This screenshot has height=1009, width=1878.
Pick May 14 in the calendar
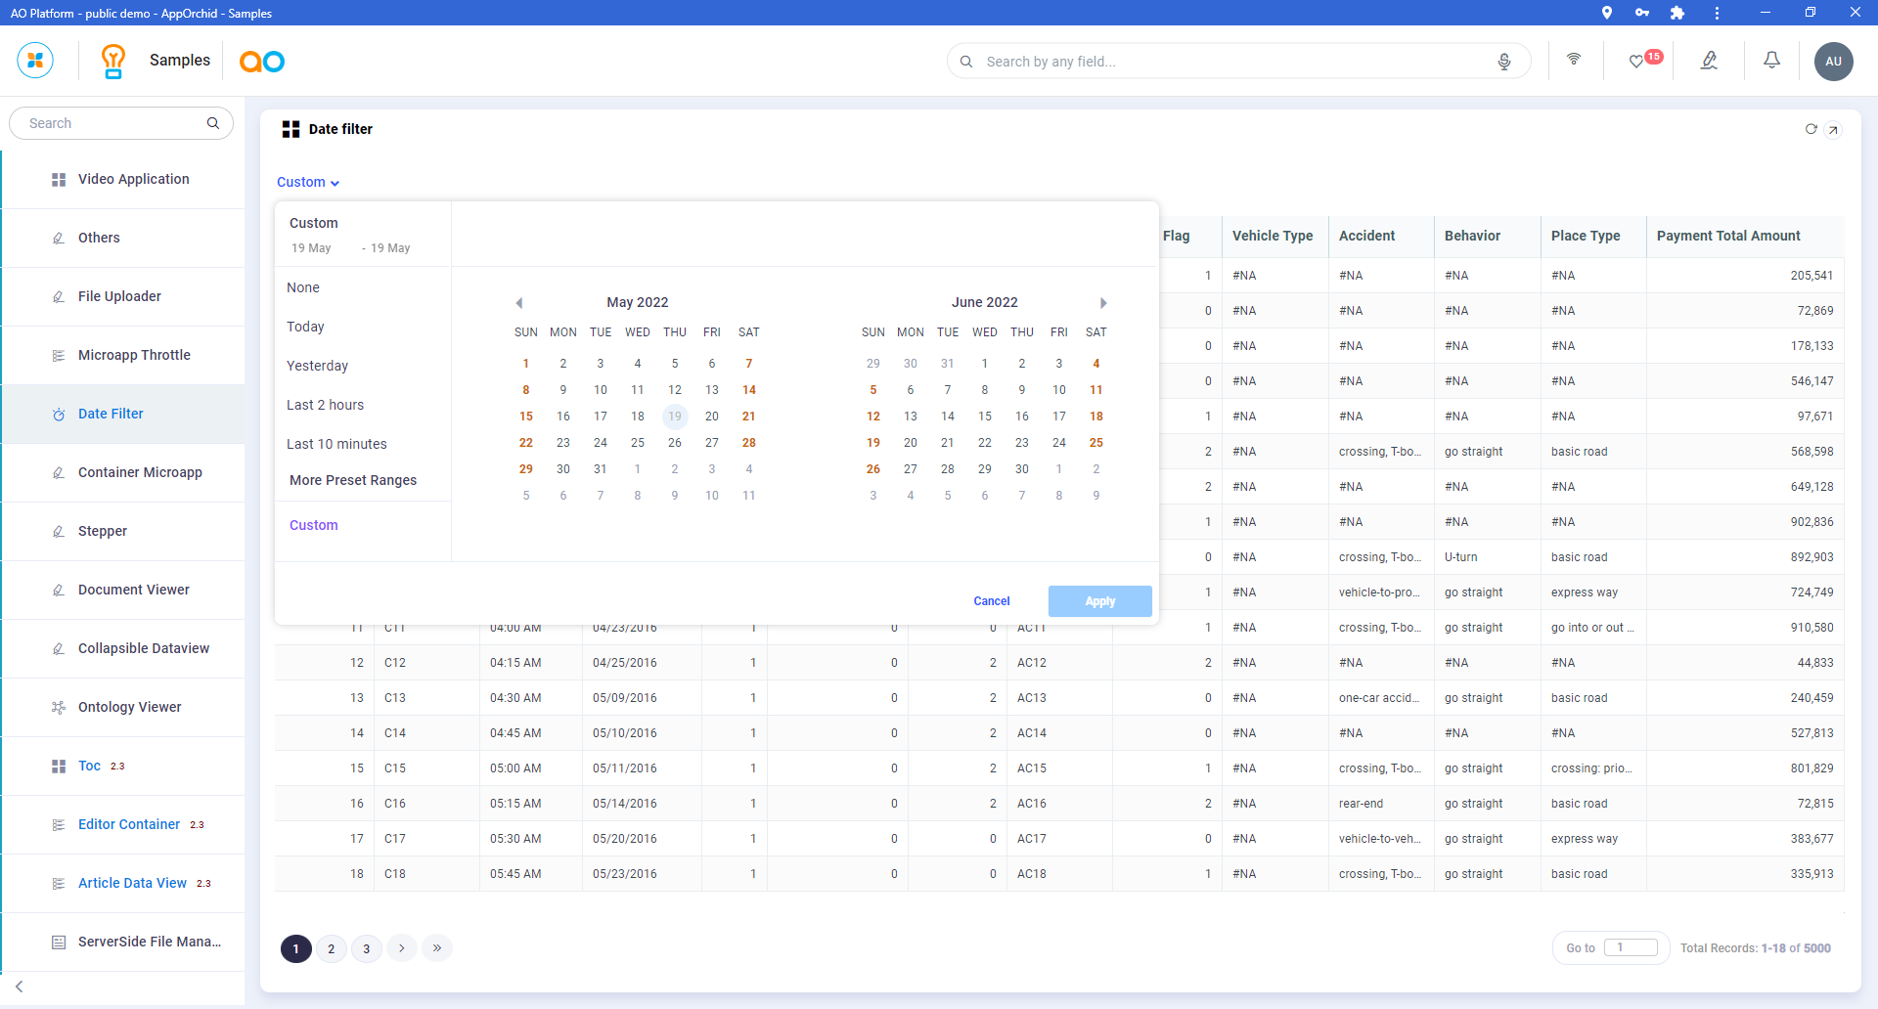click(x=748, y=390)
